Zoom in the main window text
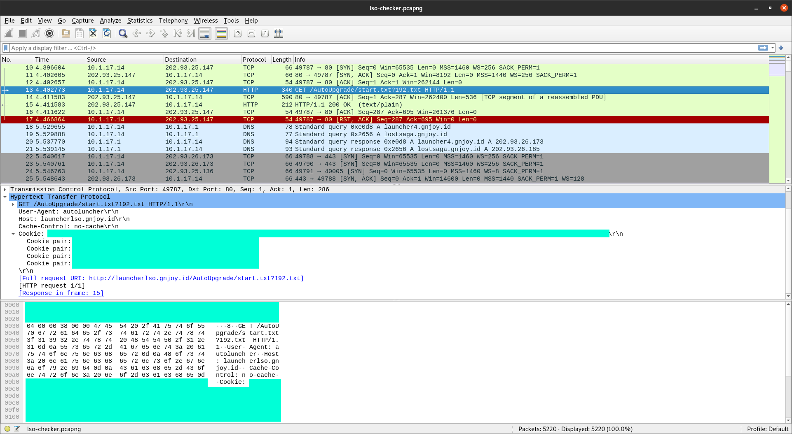 [238, 34]
